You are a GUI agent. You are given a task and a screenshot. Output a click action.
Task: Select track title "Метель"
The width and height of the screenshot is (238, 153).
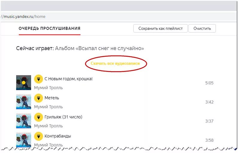click(52, 98)
